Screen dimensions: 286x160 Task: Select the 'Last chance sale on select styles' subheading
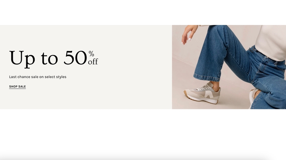click(x=38, y=77)
